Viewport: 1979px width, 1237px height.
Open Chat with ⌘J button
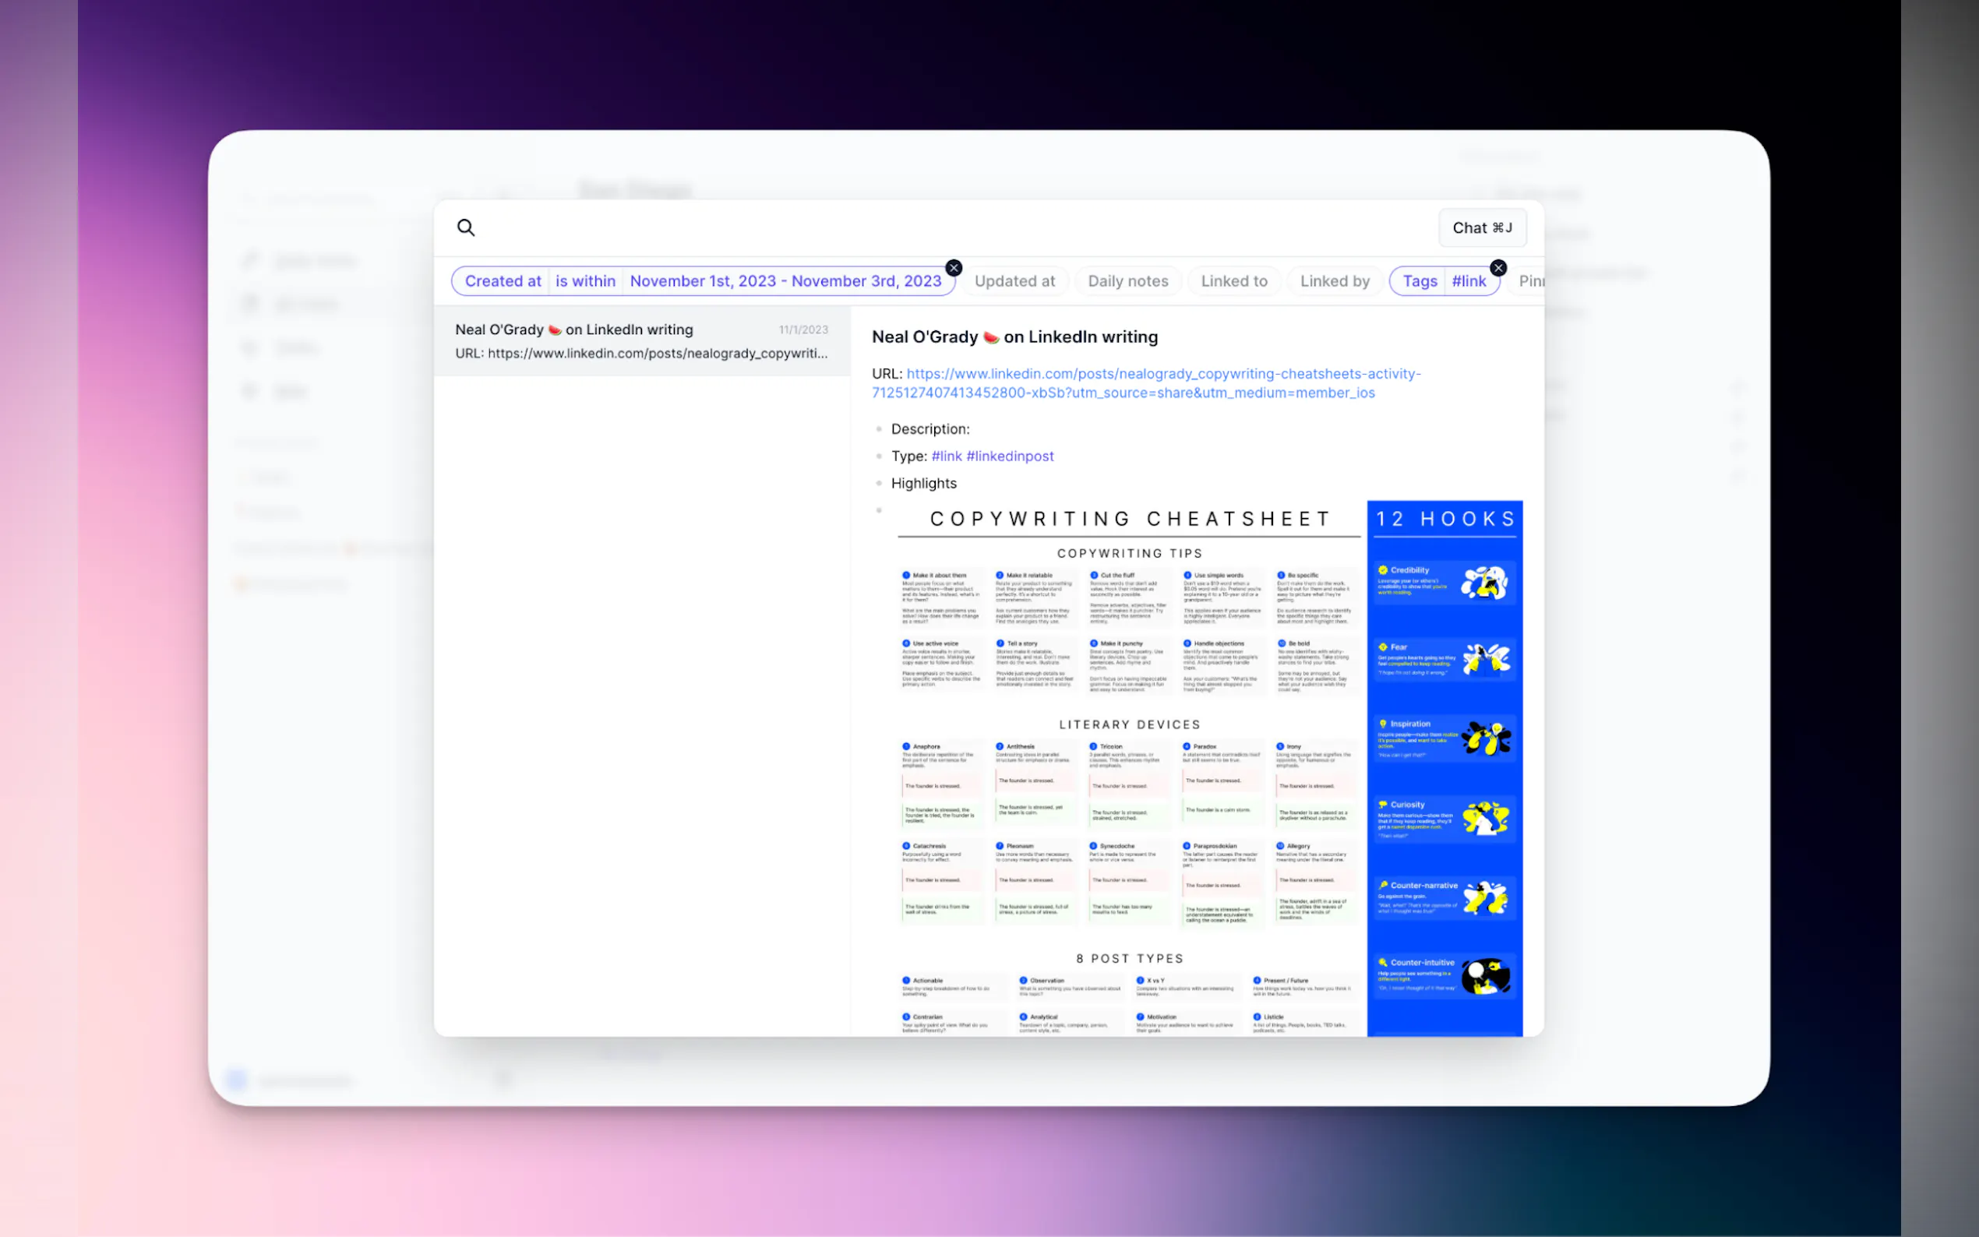click(x=1482, y=227)
